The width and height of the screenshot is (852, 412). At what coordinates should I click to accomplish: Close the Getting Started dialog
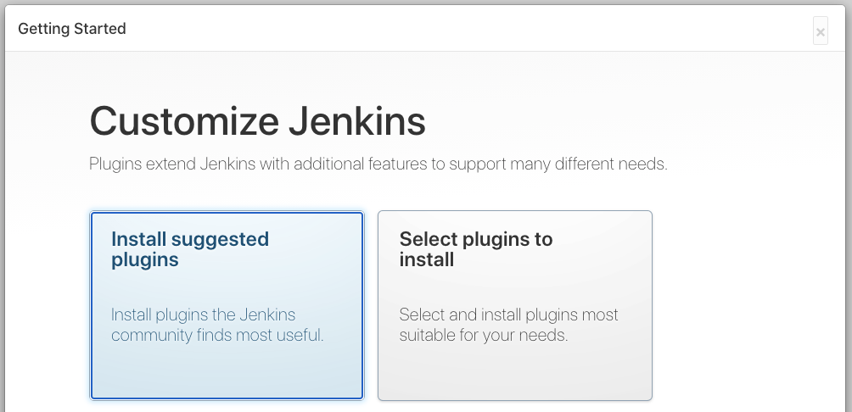pos(820,31)
